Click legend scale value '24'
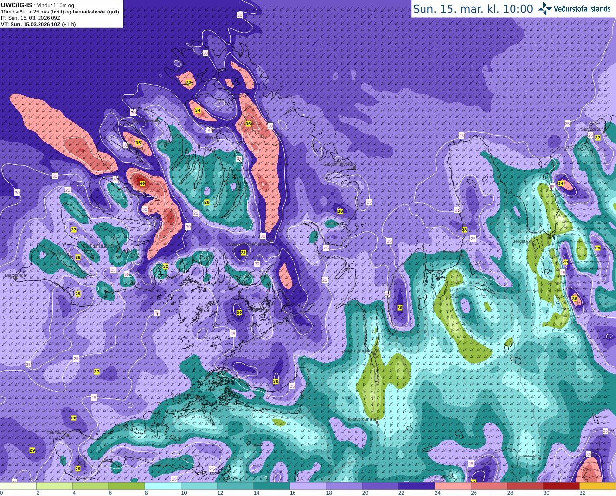 (437, 493)
